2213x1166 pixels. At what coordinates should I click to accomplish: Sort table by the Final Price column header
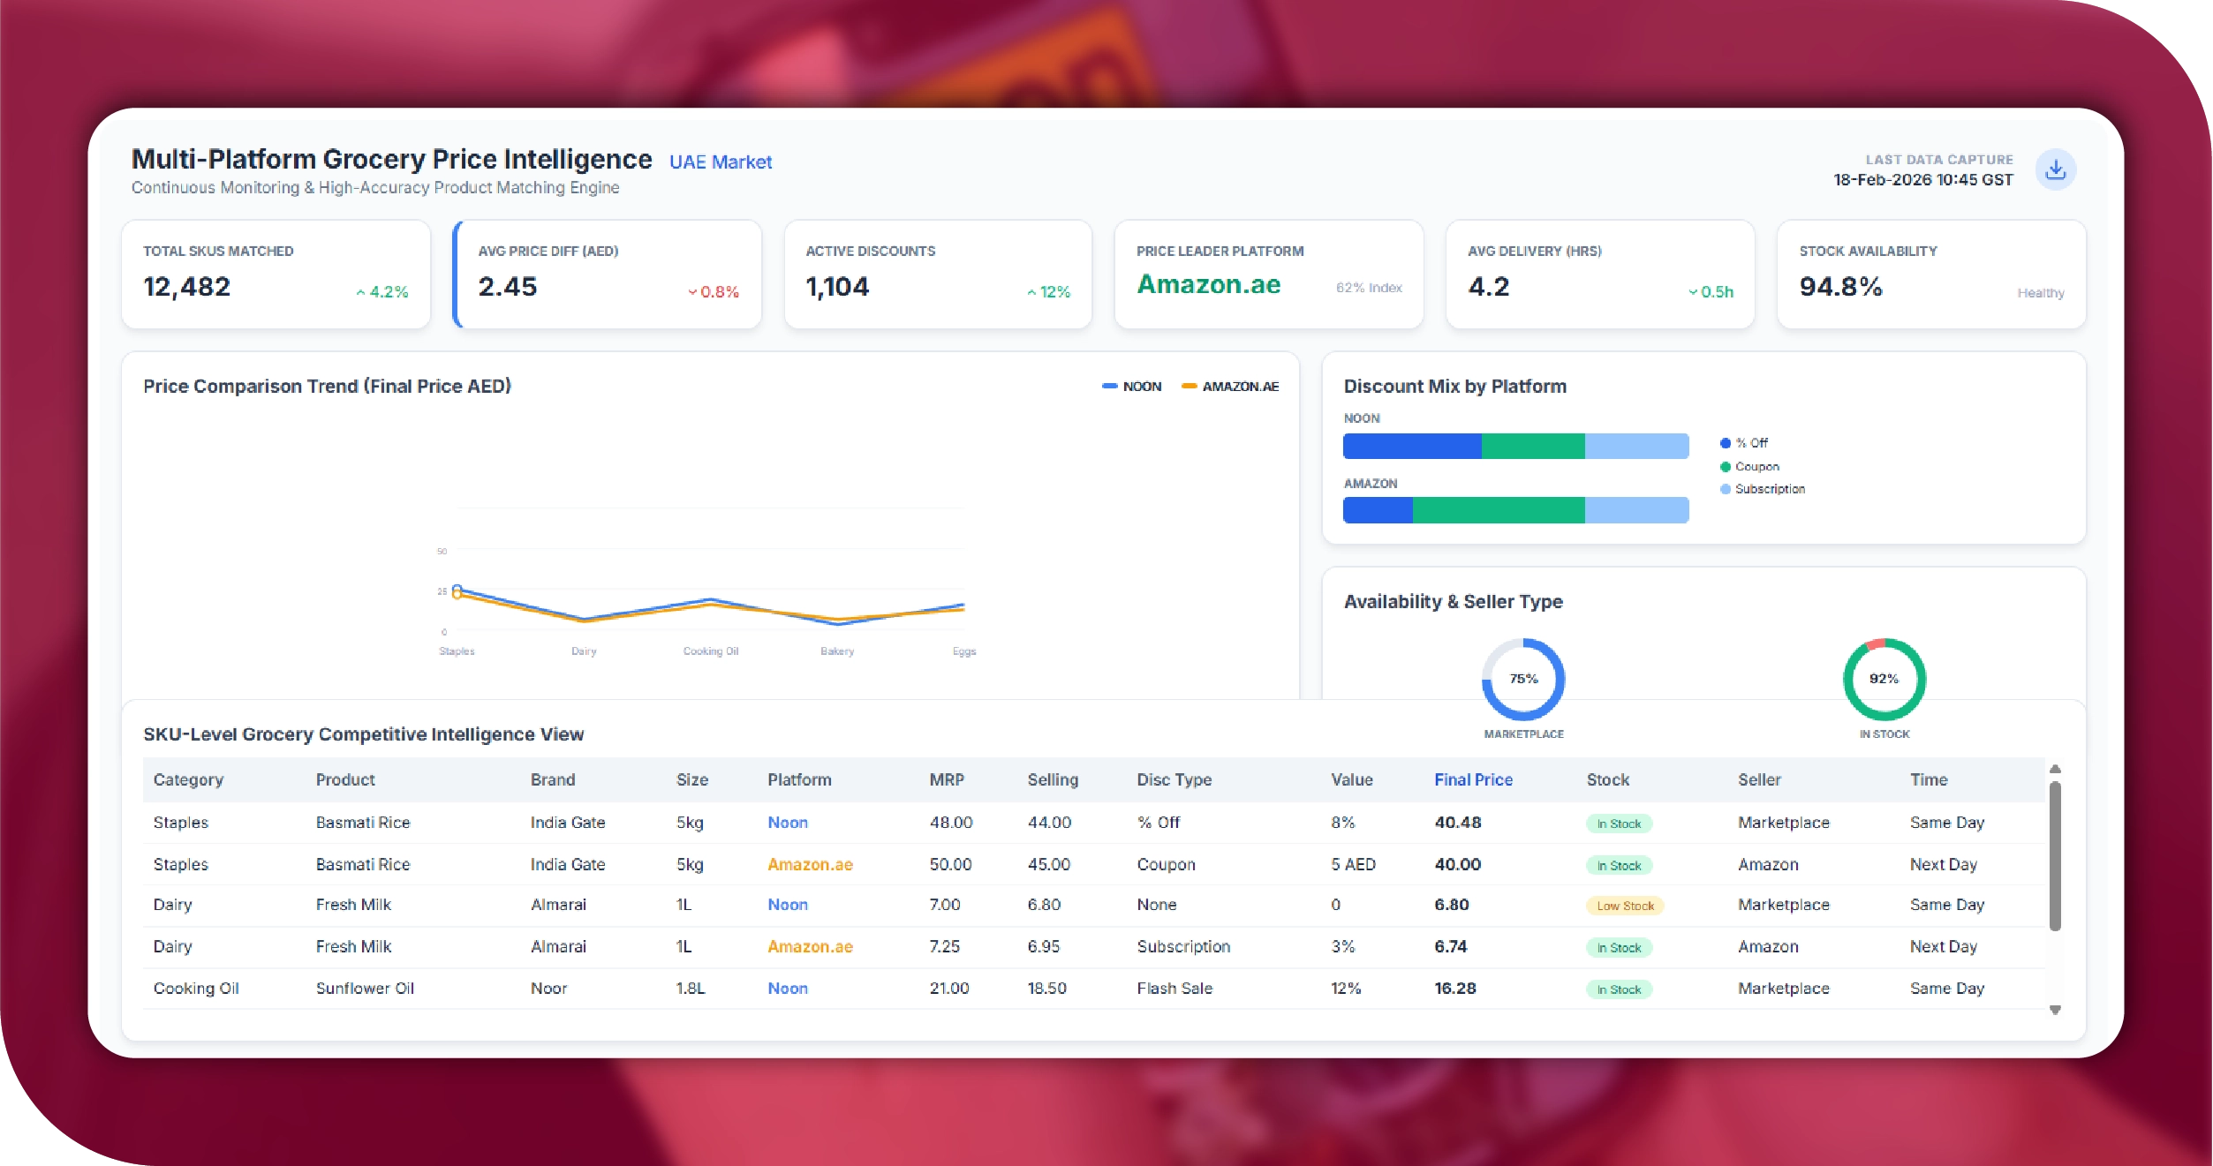[x=1473, y=779]
